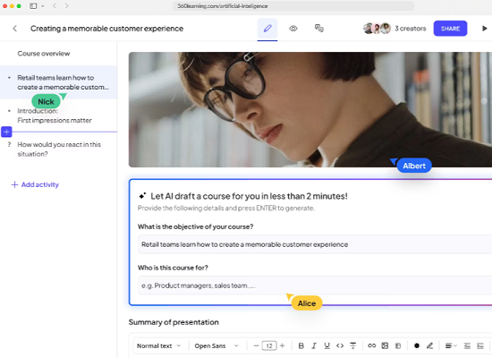Screen dimensions: 492x358
Task: Select the highlighter tool
Action: 429,345
